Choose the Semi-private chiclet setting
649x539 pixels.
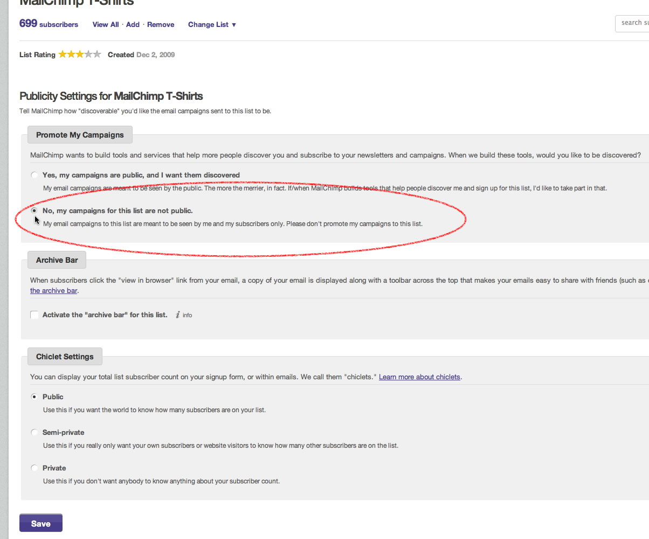tap(35, 433)
